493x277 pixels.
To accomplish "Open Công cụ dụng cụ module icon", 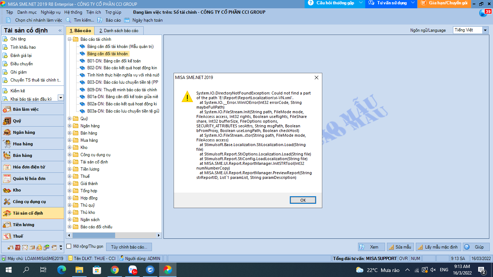I will click(7, 202).
